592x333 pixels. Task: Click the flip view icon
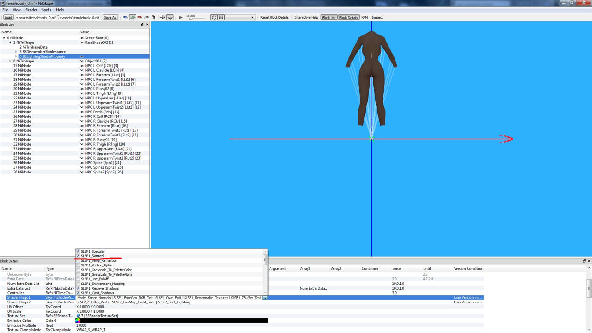click(163, 17)
